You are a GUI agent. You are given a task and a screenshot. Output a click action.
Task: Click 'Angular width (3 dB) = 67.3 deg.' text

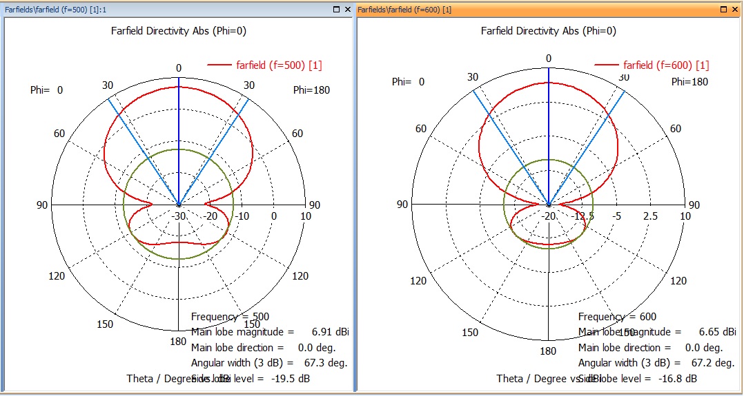(269, 364)
